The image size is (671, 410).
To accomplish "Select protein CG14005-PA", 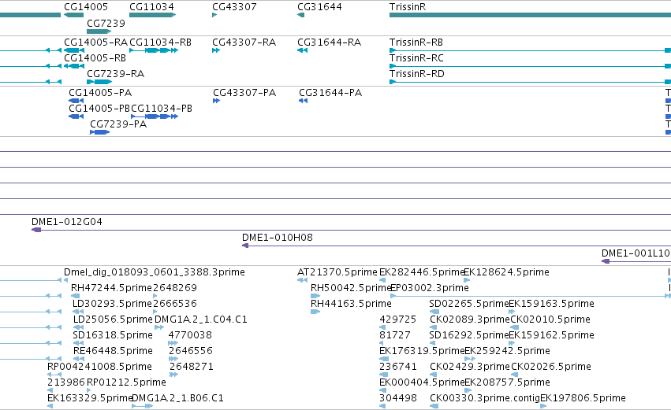I will (x=100, y=93).
